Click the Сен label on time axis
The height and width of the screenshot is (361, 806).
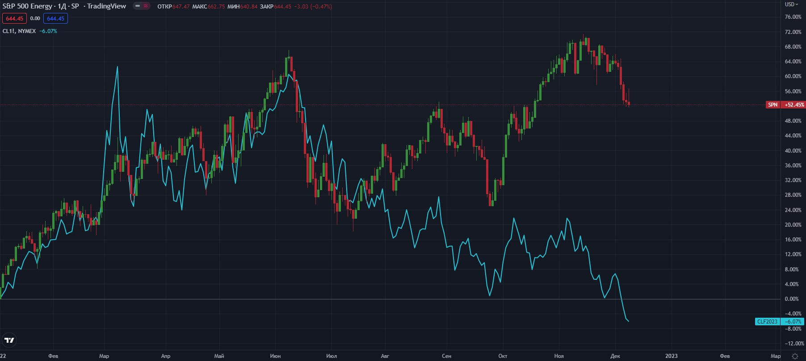[446, 356]
